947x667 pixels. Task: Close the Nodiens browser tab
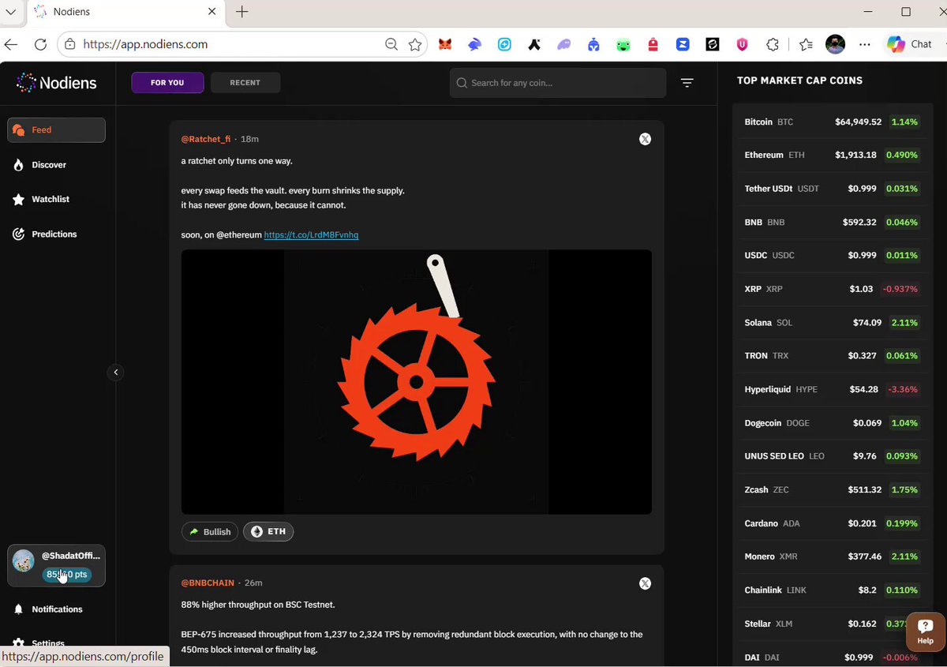[212, 12]
